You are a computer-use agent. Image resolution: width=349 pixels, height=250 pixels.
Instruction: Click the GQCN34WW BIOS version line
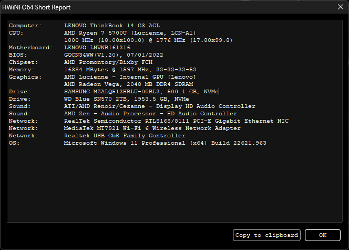(114, 55)
